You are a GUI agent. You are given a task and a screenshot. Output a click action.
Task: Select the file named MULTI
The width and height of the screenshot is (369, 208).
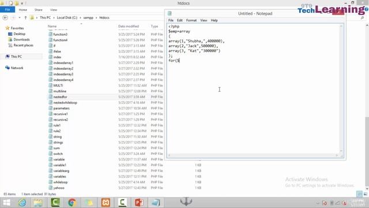coord(58,86)
